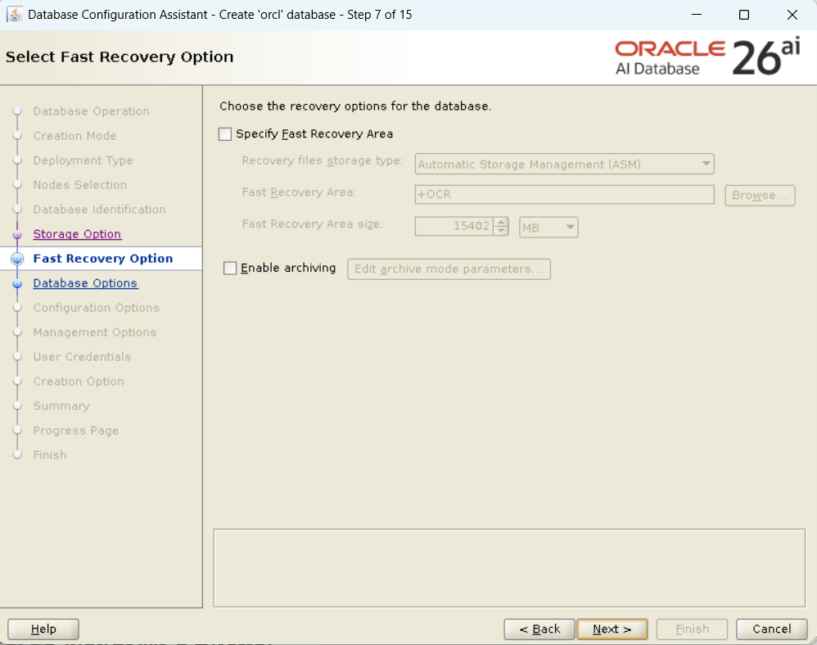
Task: Jump to the Database Options step
Action: pos(85,283)
